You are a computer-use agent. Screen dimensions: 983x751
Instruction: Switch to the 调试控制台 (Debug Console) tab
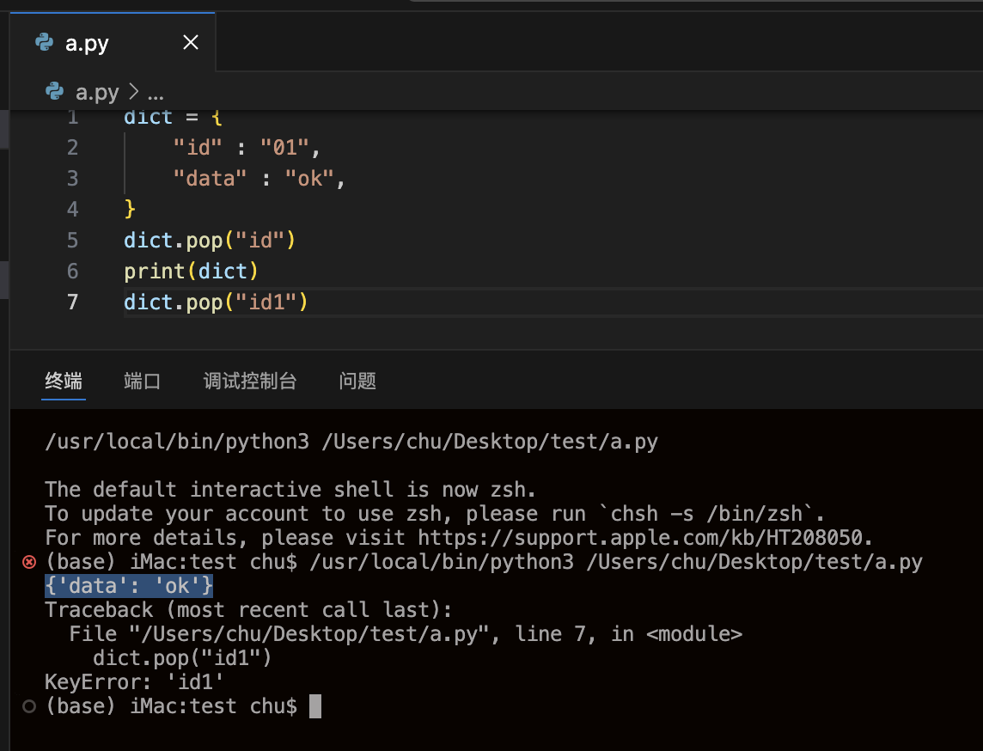point(250,381)
